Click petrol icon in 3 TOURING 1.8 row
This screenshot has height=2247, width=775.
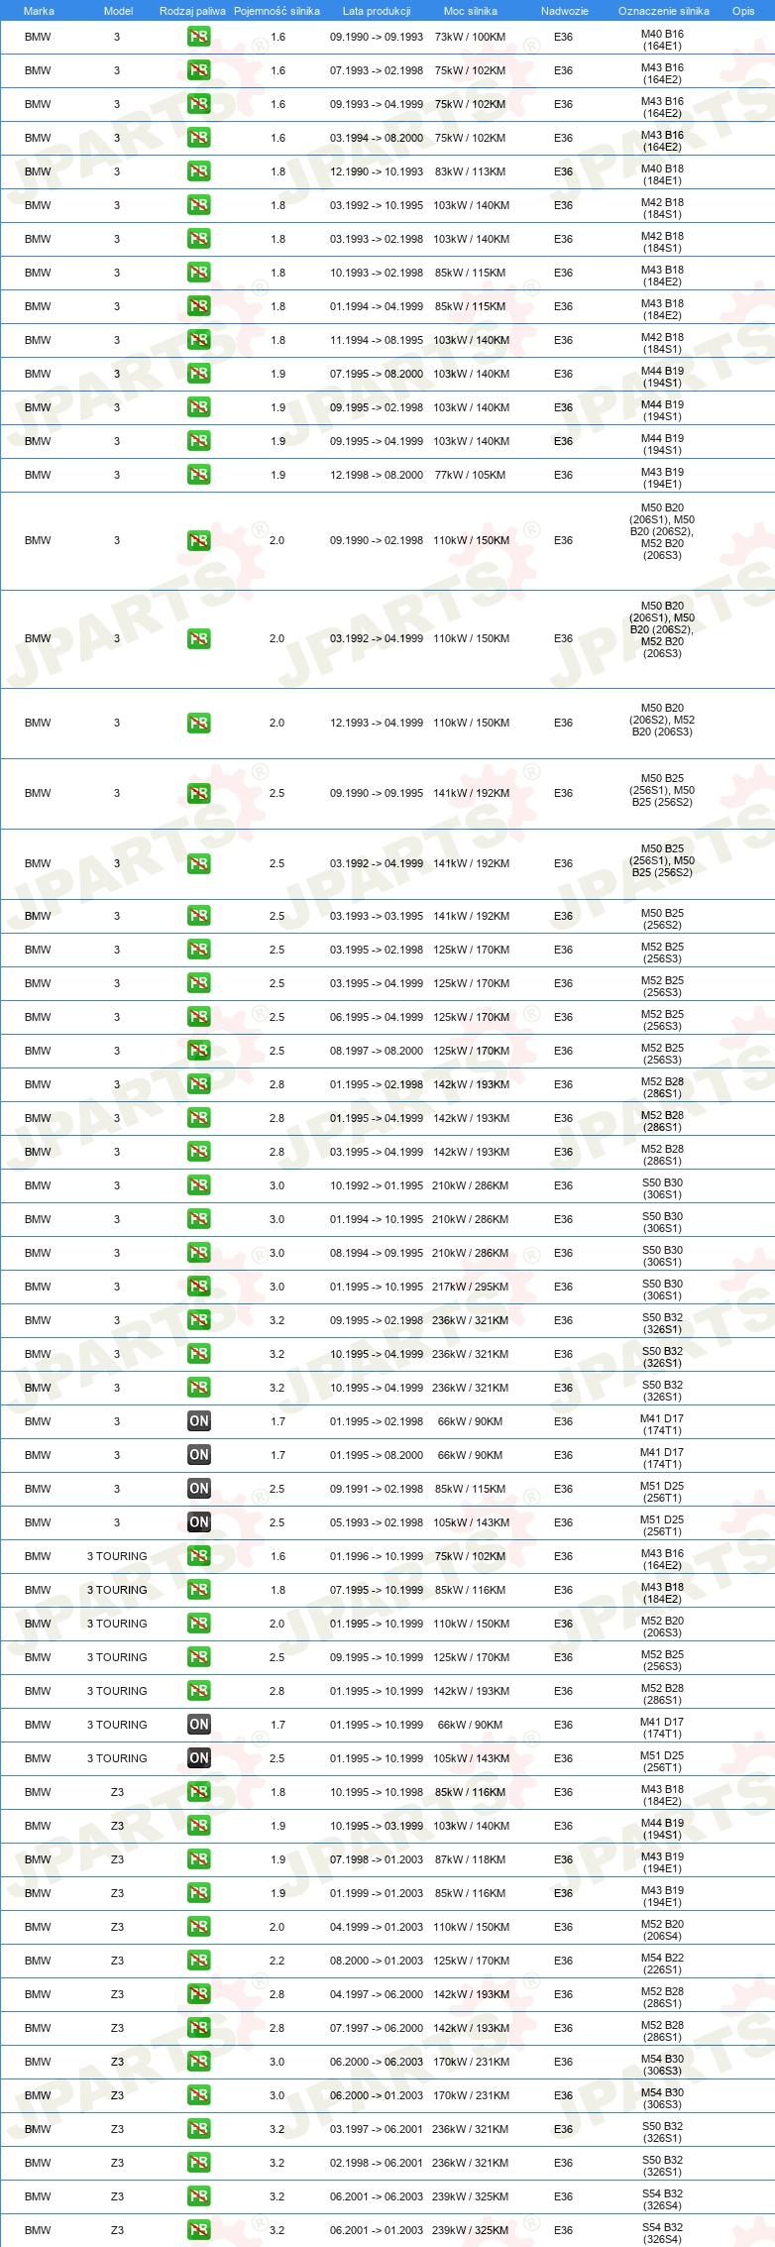tap(198, 1590)
